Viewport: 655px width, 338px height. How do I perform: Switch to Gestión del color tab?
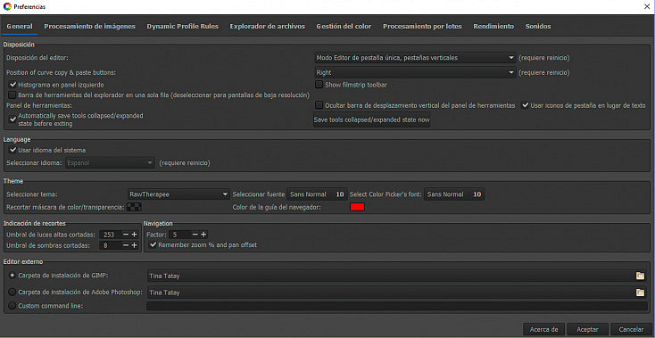(x=344, y=26)
